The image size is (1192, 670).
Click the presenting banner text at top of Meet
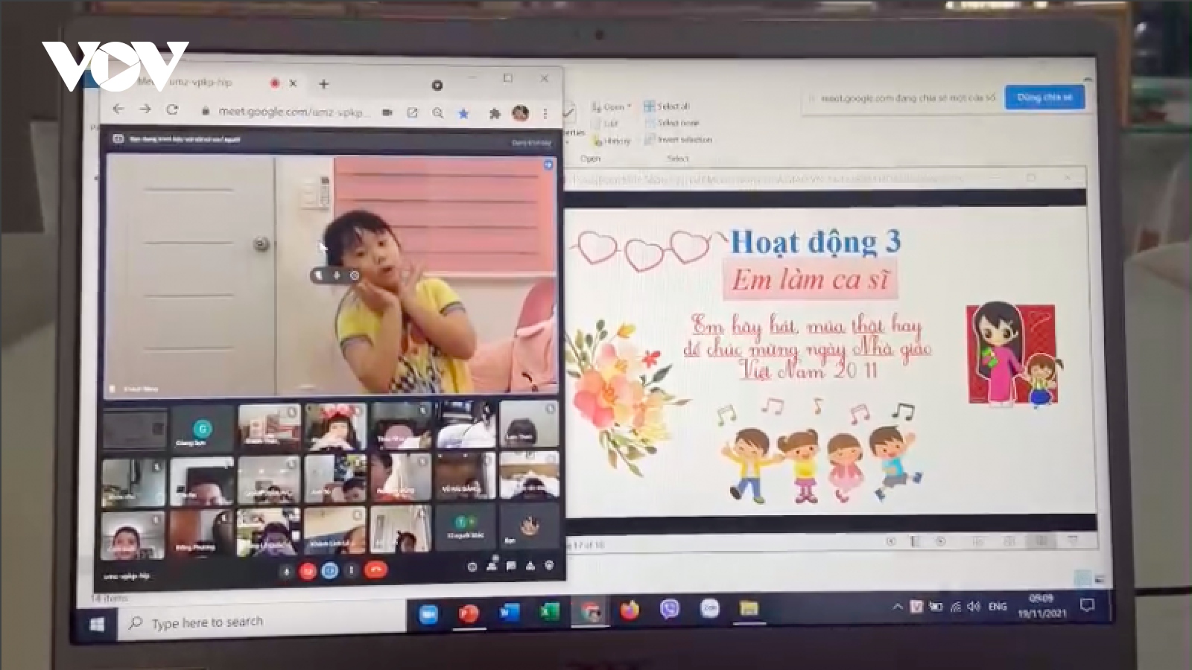click(185, 139)
